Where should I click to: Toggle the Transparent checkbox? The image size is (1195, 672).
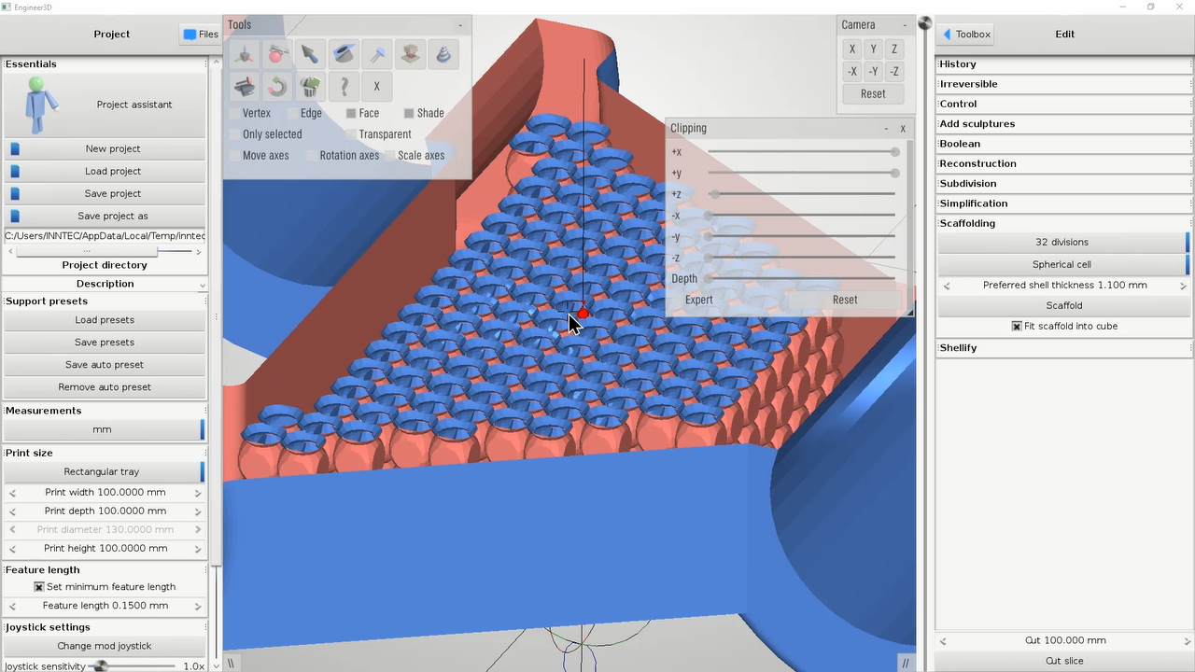pyautogui.click(x=351, y=134)
